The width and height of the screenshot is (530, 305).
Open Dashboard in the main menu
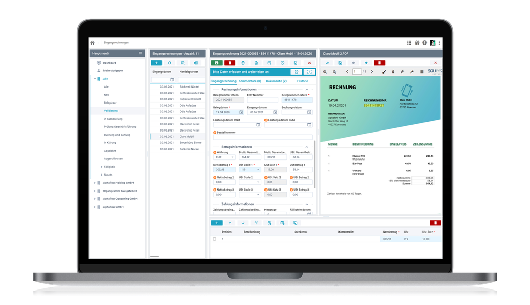(x=110, y=63)
